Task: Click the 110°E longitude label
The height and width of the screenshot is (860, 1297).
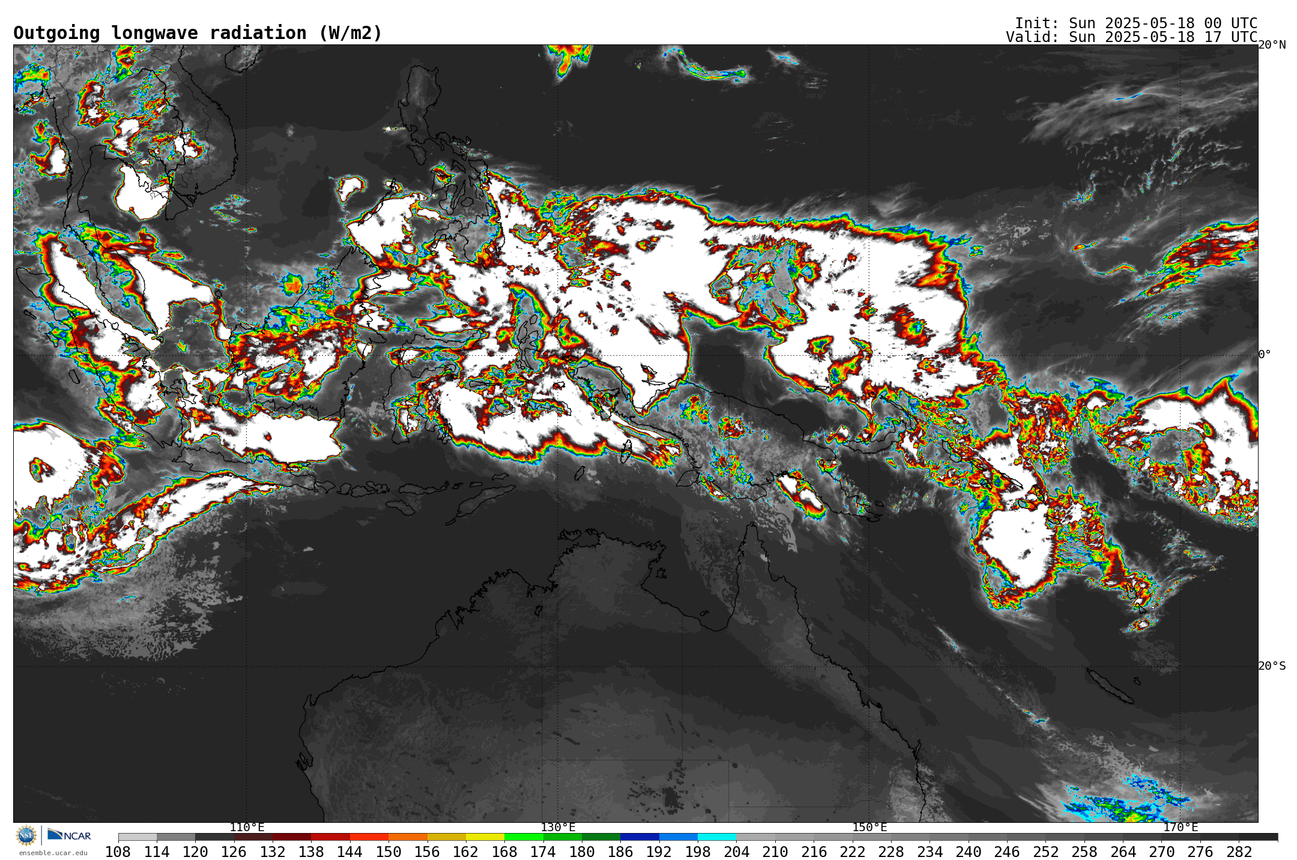Action: click(x=247, y=828)
